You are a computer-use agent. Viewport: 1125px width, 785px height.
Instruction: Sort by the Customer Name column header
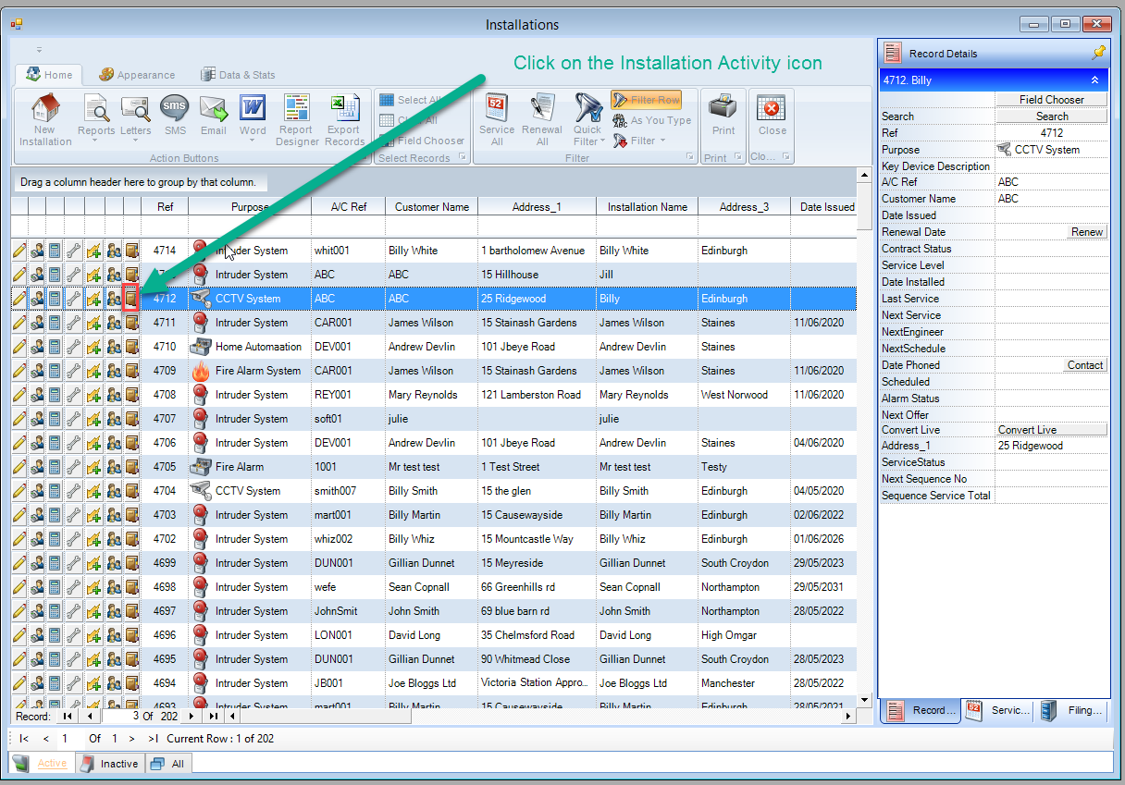431,207
